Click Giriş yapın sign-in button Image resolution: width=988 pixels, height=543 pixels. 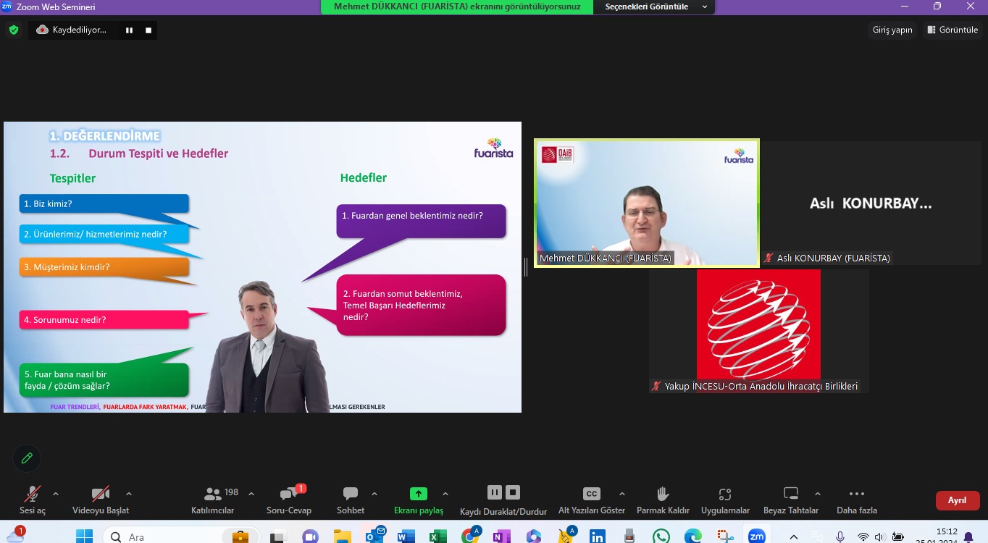[892, 30]
